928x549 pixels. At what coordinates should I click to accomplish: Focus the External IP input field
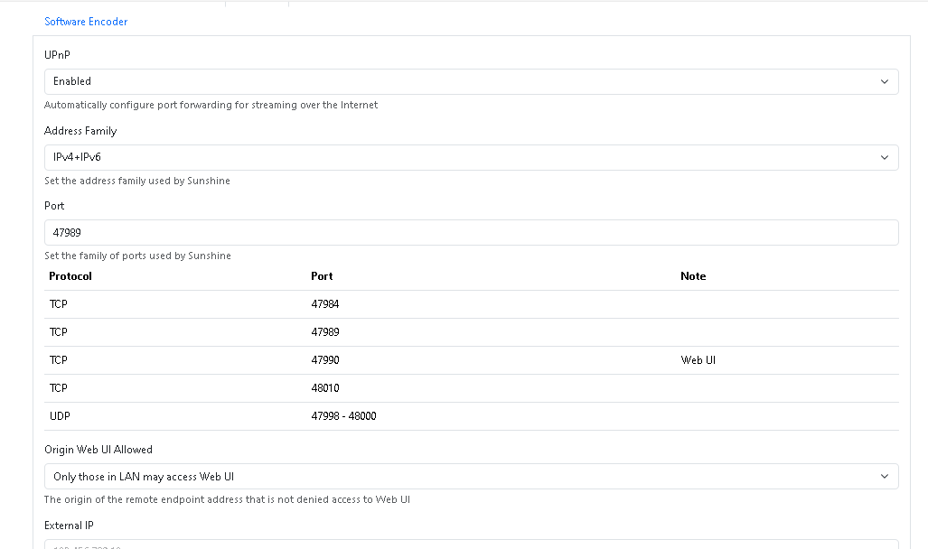click(x=471, y=544)
